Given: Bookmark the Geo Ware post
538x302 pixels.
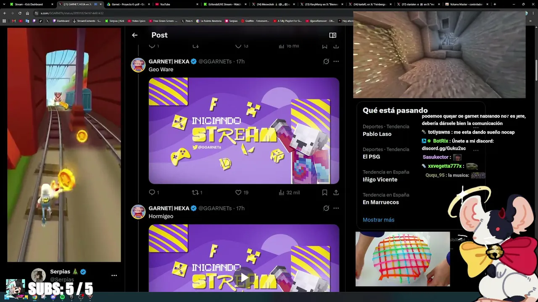Looking at the screenshot, I should pos(324,193).
